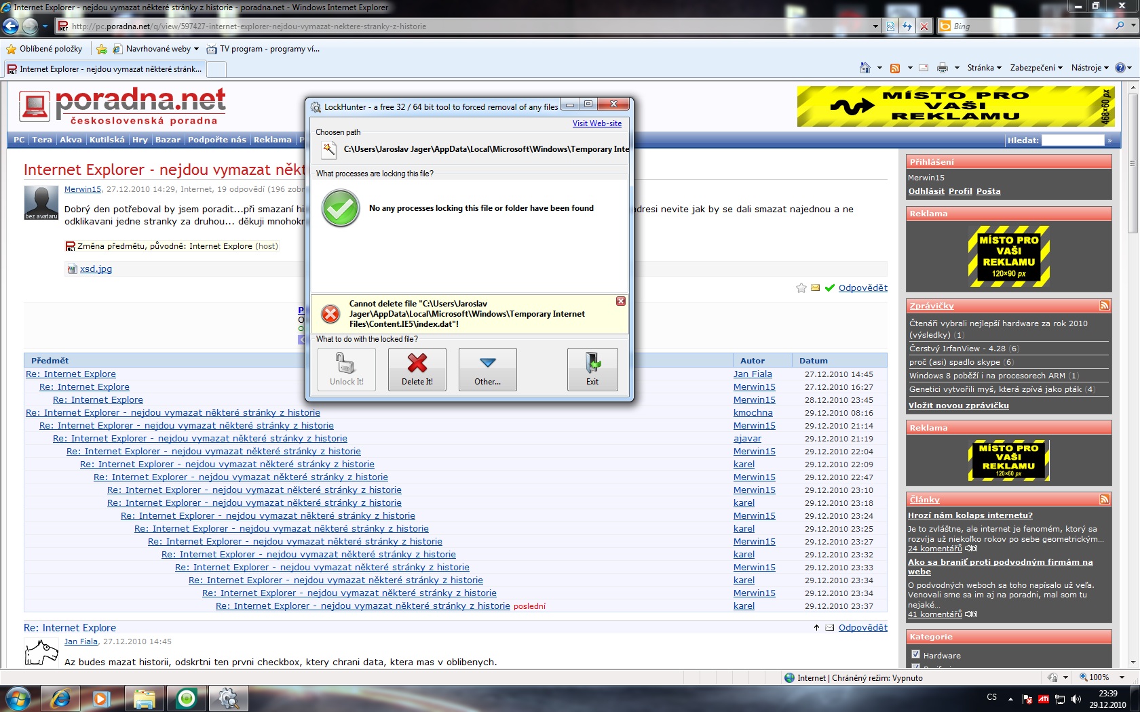This screenshot has height=712, width=1140.
Task: Open kmochna author link in thread list
Action: [x=753, y=413]
